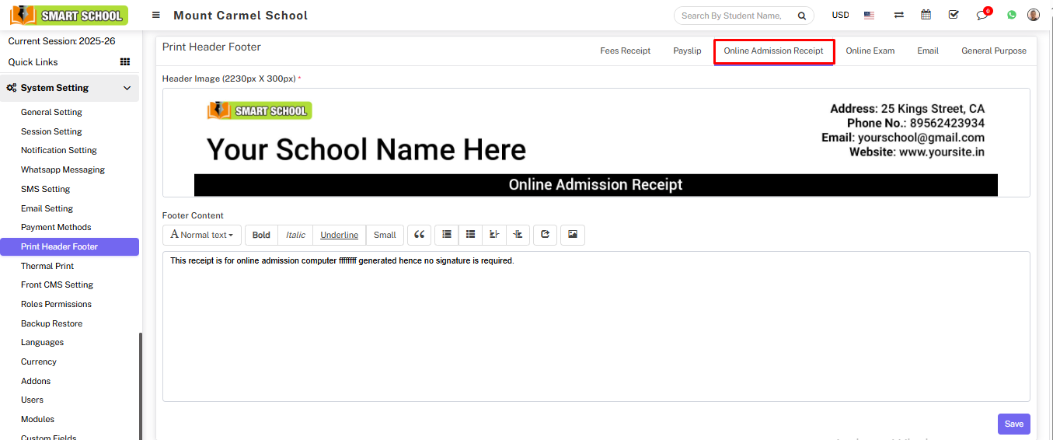Collapse the System Setting menu section

(x=127, y=88)
